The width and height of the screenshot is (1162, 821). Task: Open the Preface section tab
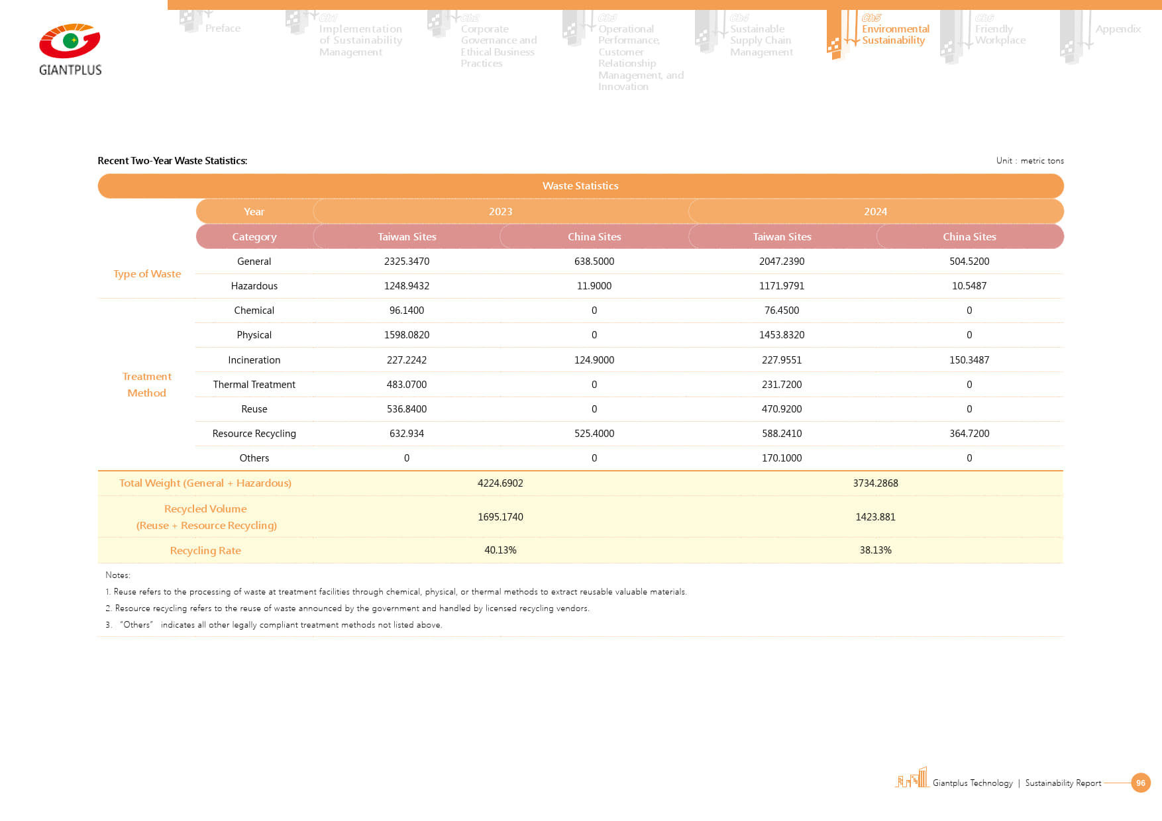pyautogui.click(x=223, y=28)
